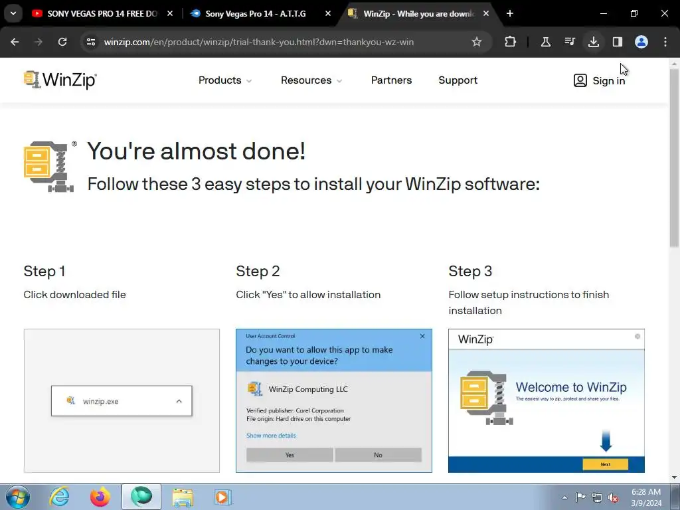The height and width of the screenshot is (510, 680).
Task: Launch Firefox from taskbar
Action: (x=100, y=497)
